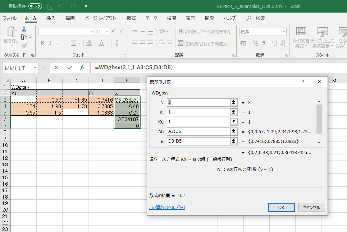Toggle the AutoSave switch
This screenshot has width=347, height=232.
[35, 6]
